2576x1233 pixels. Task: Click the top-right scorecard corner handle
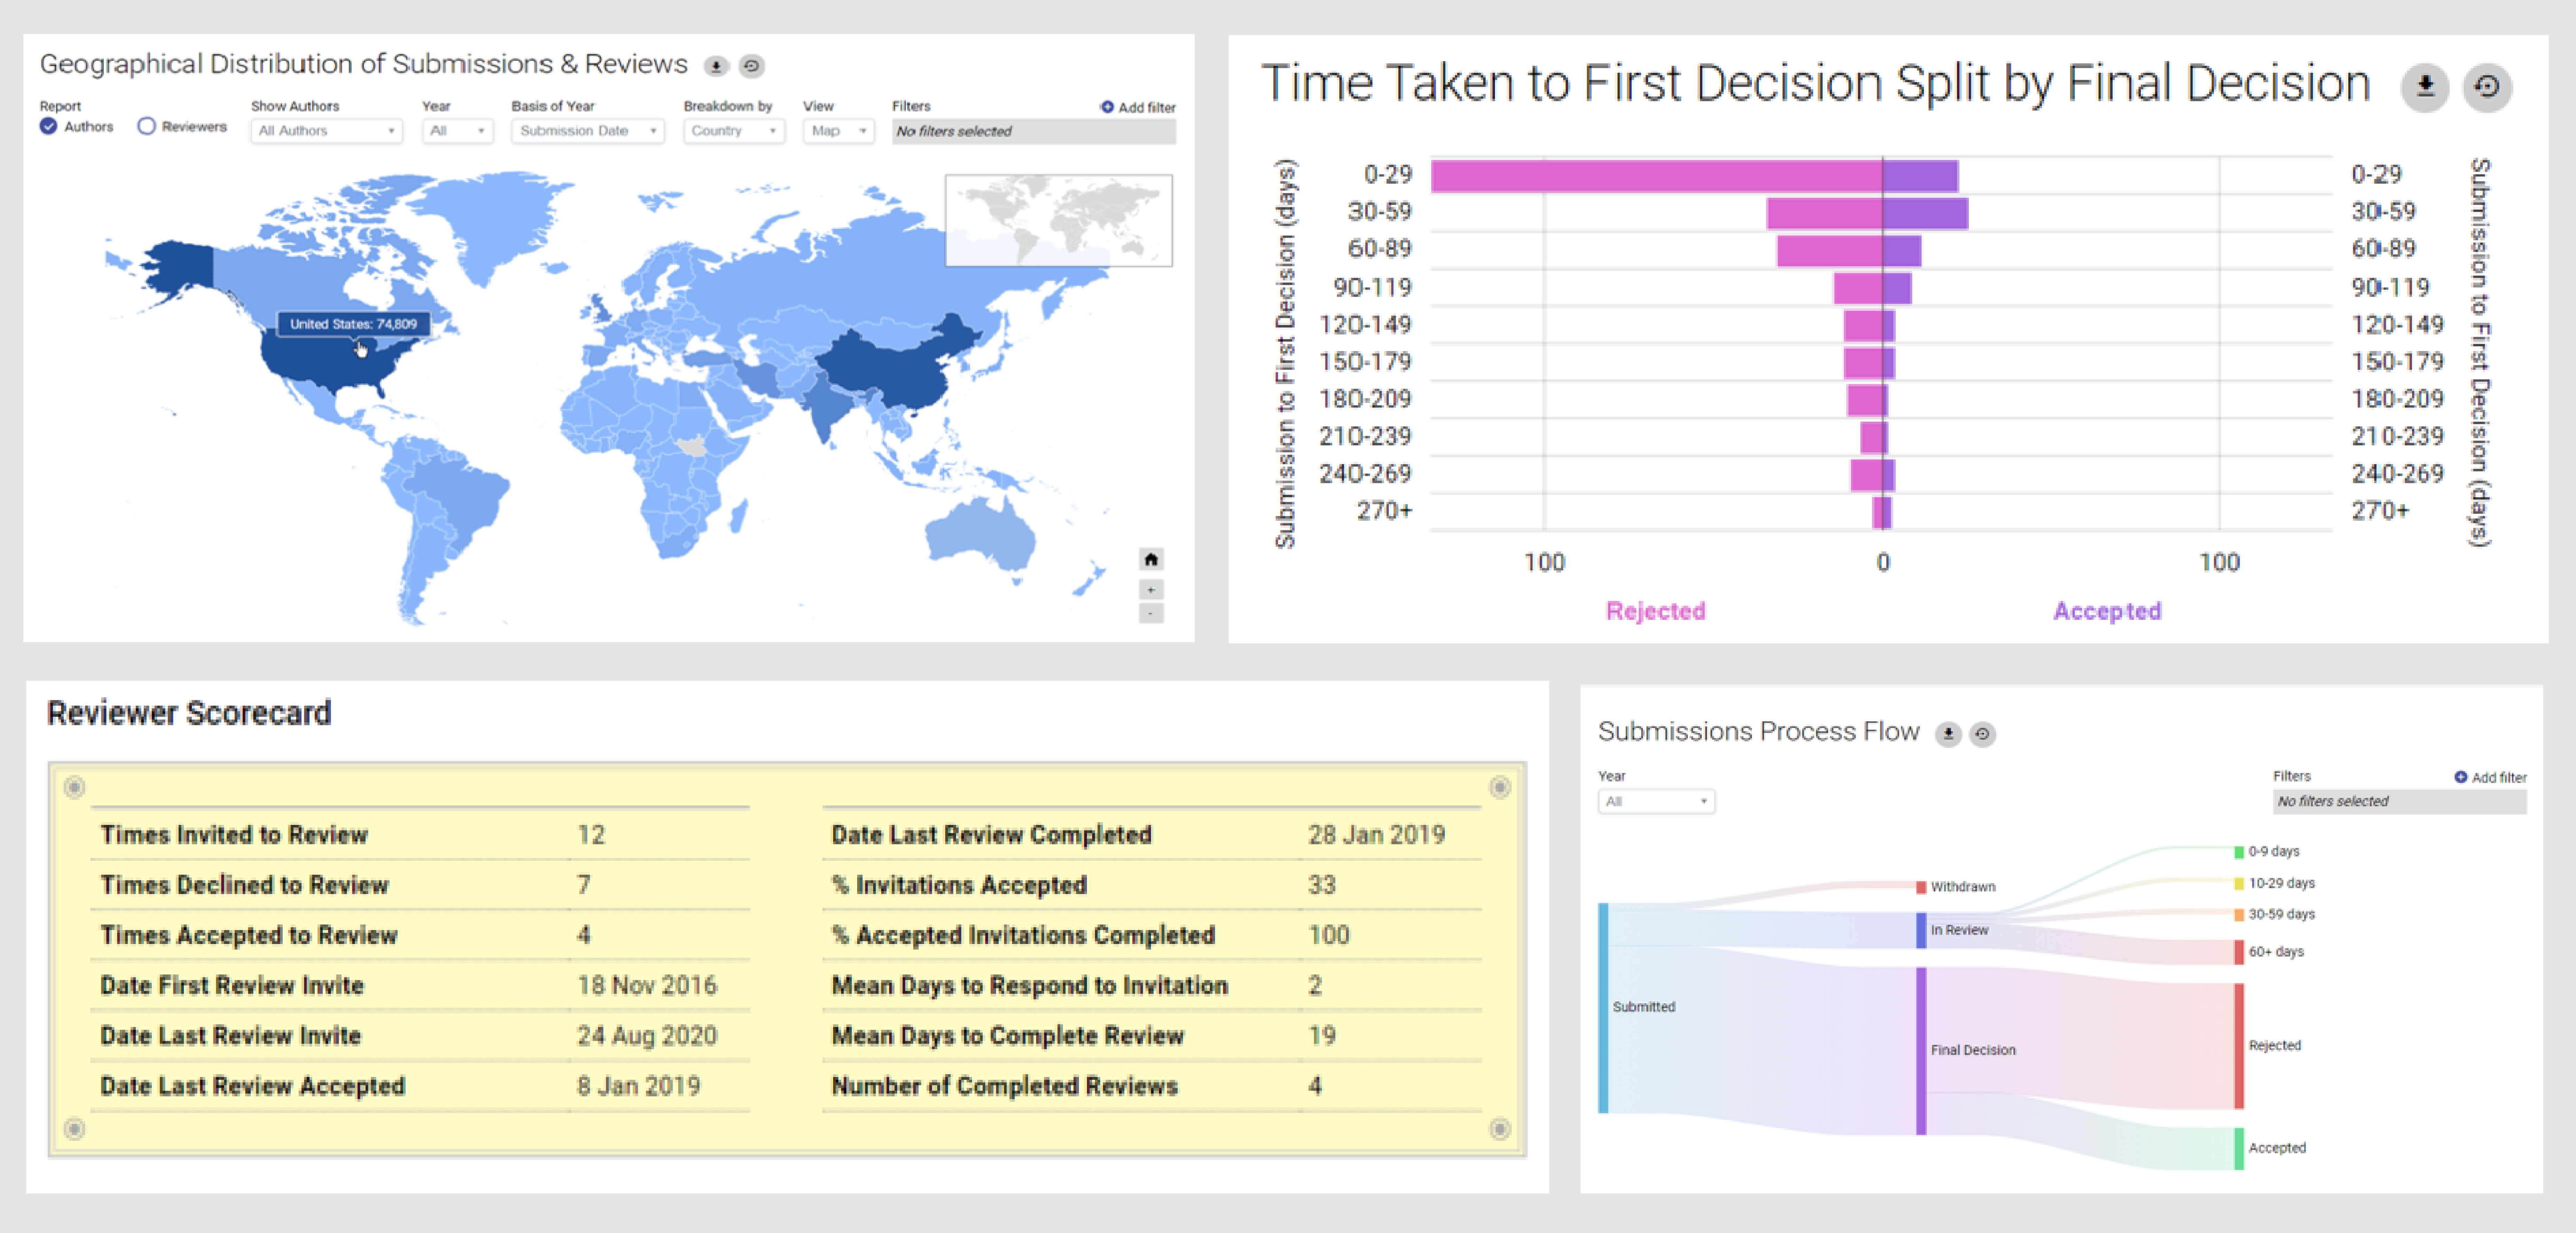pos(1499,787)
